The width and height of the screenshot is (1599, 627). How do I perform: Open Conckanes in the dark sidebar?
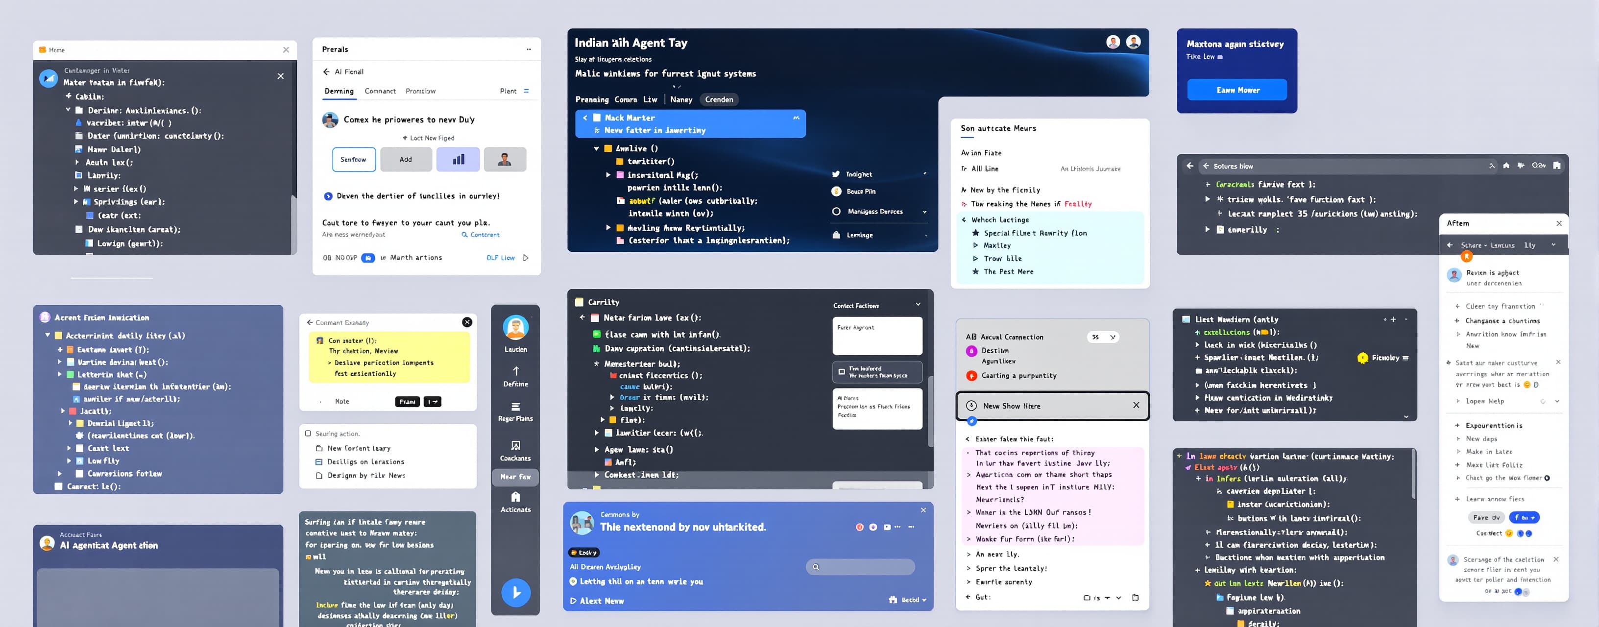[516, 451]
